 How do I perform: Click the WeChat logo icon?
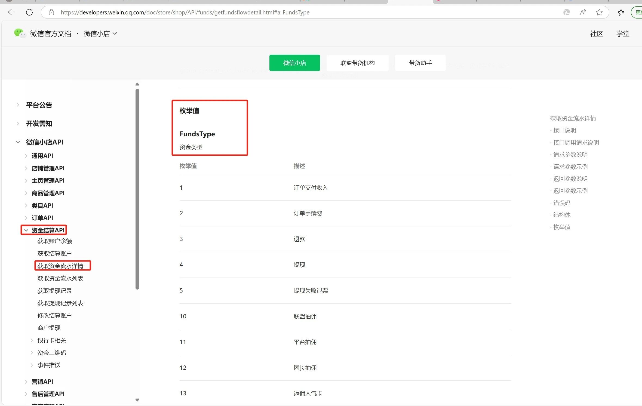click(x=19, y=33)
